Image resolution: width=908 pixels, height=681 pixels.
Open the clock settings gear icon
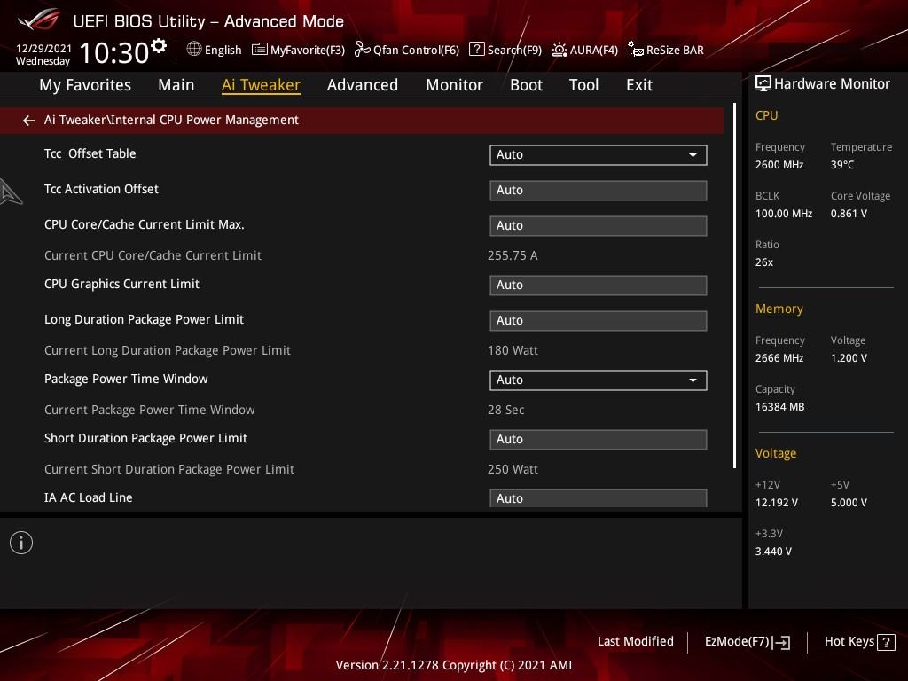pos(159,46)
